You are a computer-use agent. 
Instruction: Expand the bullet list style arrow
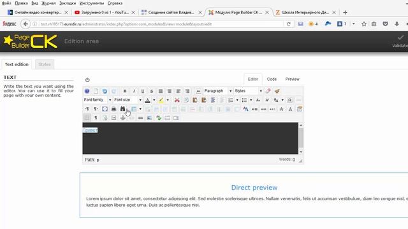coord(251,100)
